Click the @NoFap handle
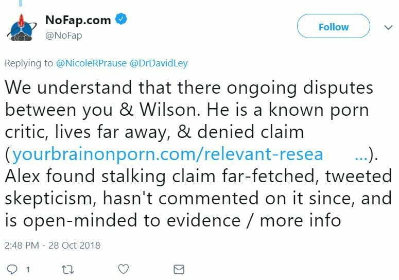This screenshot has height=280, width=399. pos(63,36)
